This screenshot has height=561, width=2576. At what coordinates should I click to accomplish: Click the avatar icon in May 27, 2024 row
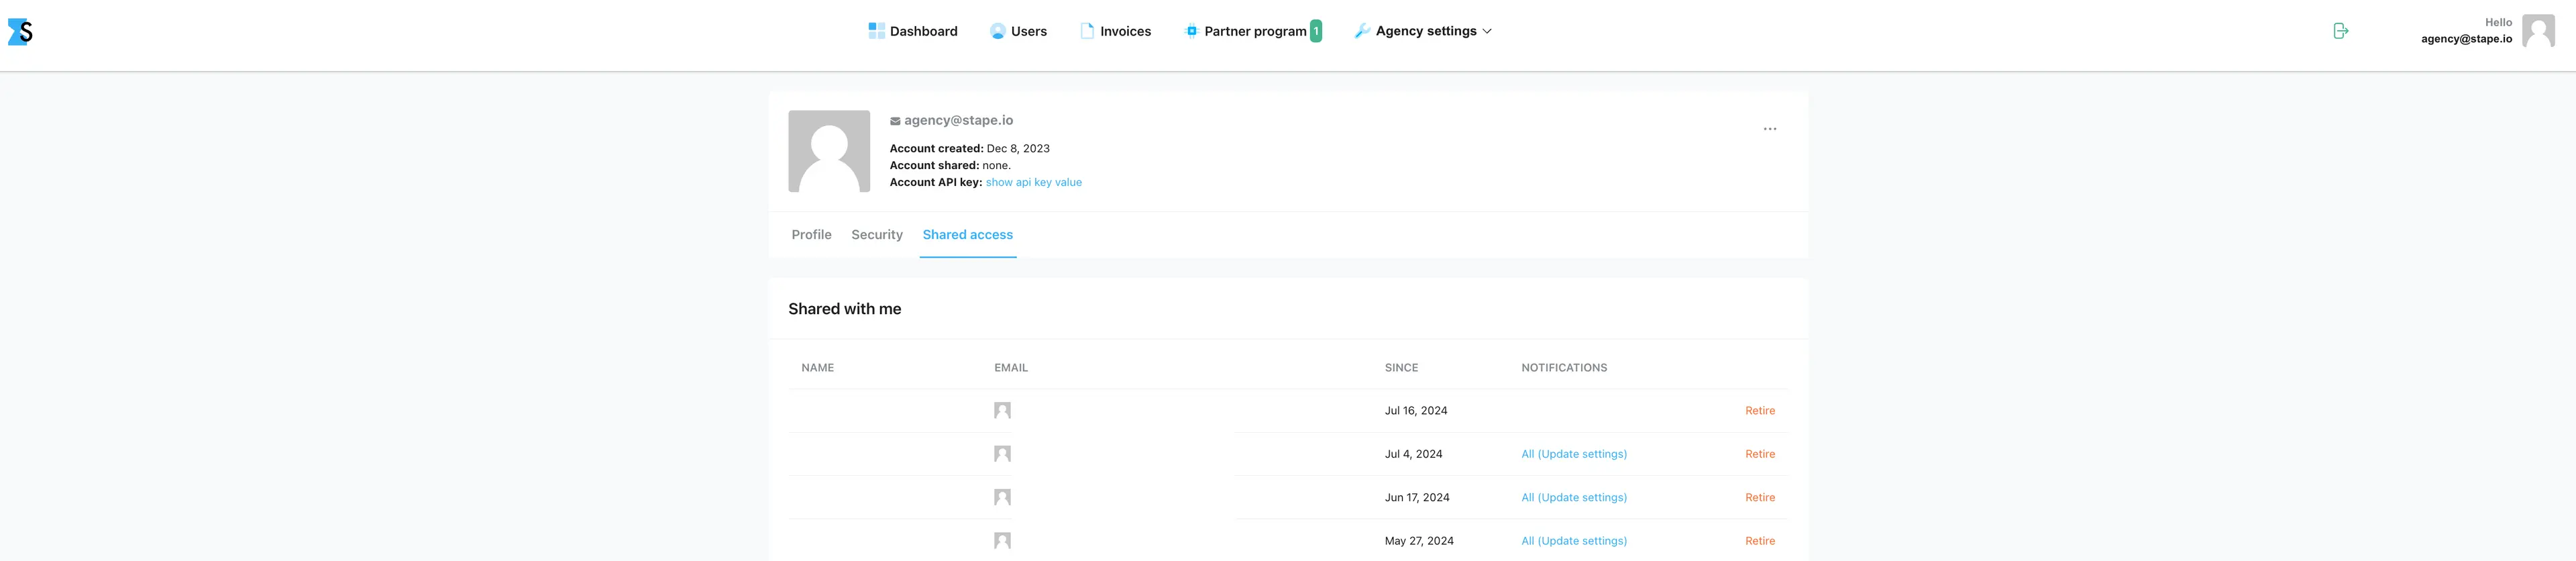1002,541
